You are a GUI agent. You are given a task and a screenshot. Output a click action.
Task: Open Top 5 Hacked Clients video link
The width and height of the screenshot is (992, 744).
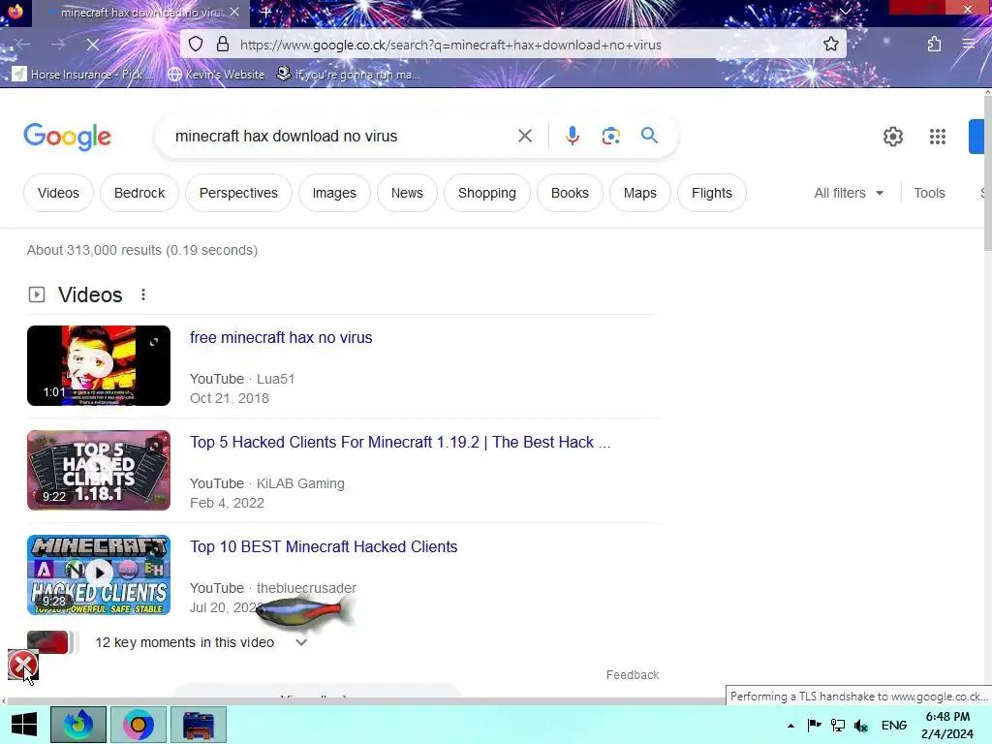pos(400,442)
